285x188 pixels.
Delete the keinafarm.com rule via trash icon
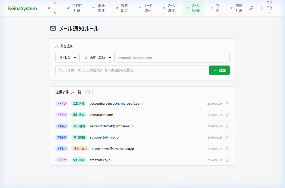point(228,115)
